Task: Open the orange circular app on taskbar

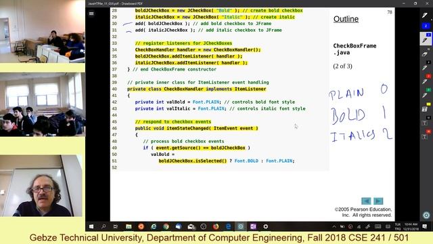Action: pos(141,226)
